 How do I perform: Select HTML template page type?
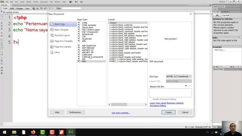click(89, 25)
